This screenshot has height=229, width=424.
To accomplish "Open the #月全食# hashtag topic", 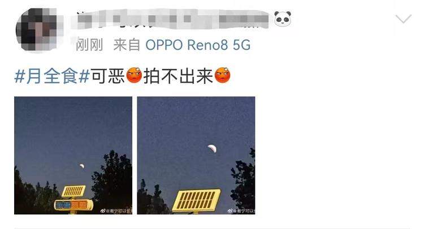I will coord(51,76).
